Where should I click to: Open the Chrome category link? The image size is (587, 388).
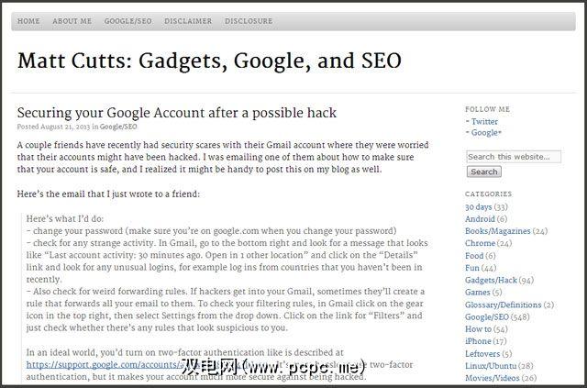pos(479,243)
